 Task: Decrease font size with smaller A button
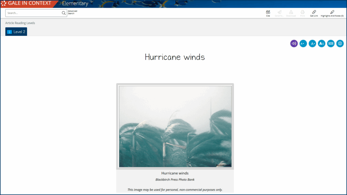click(303, 43)
